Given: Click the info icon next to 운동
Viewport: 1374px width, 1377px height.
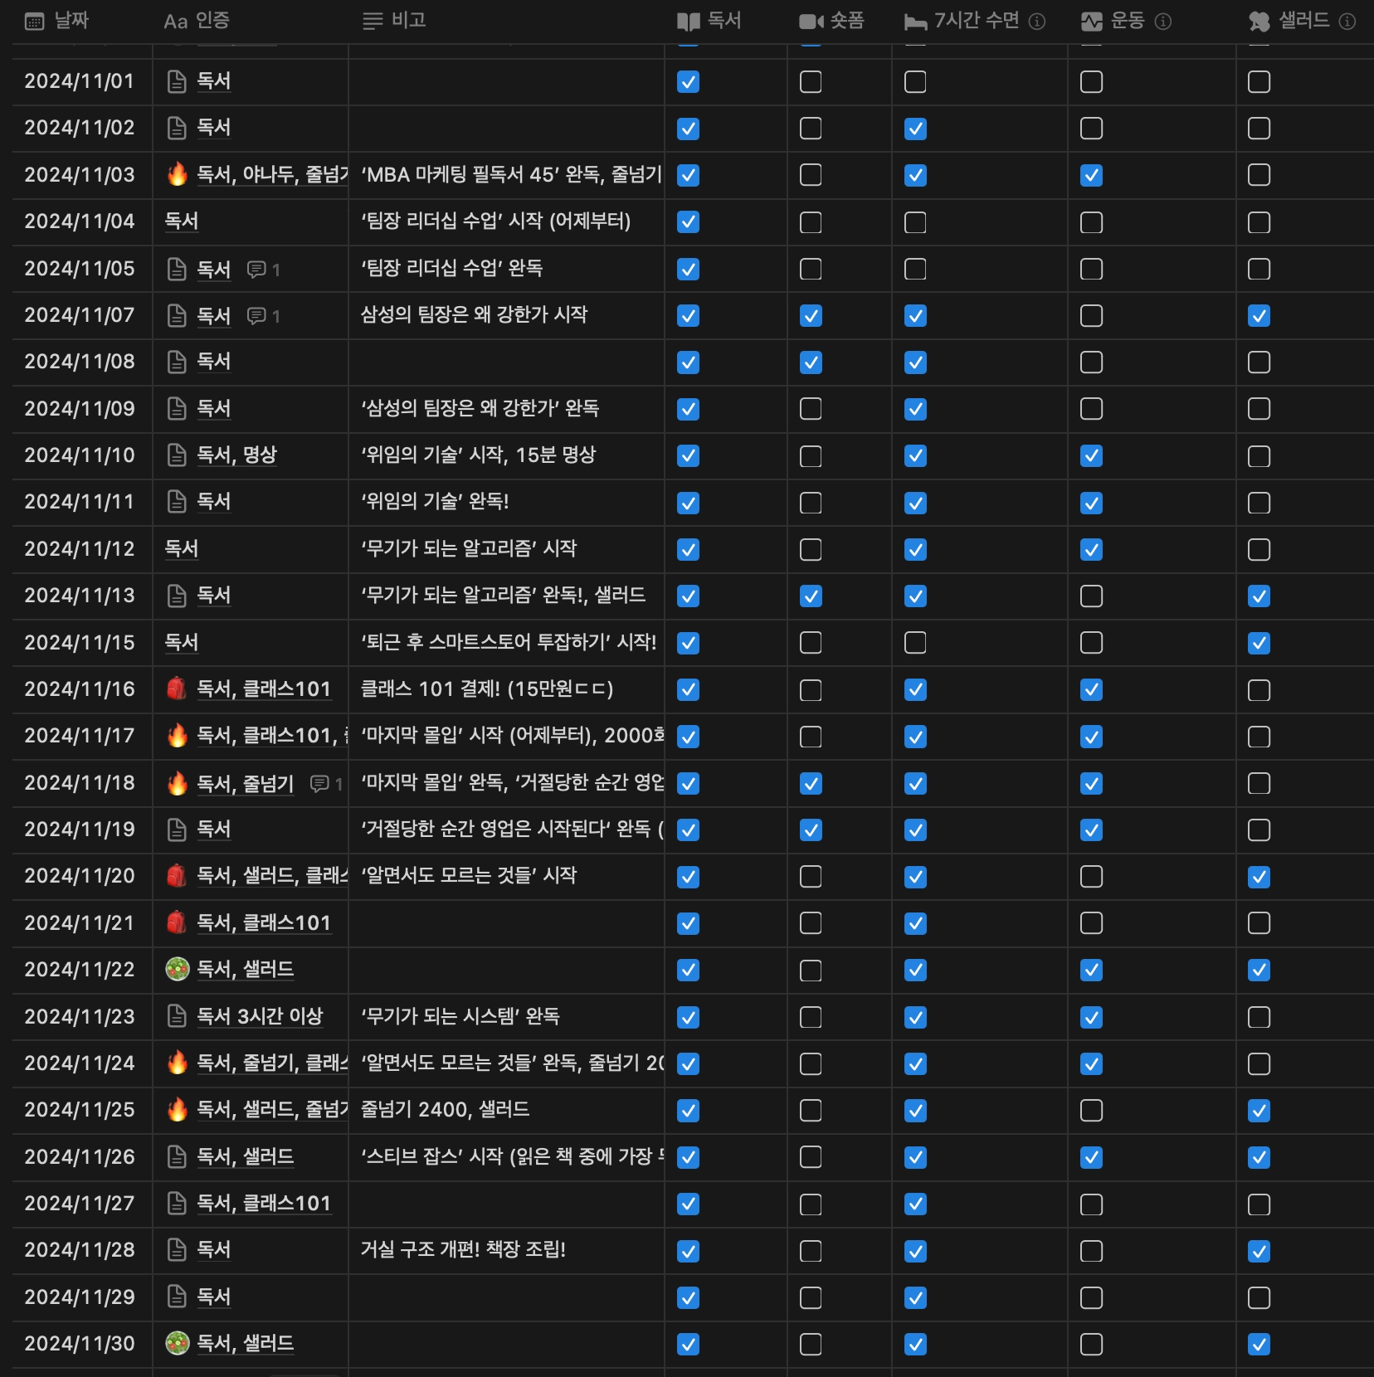Looking at the screenshot, I should [x=1163, y=22].
